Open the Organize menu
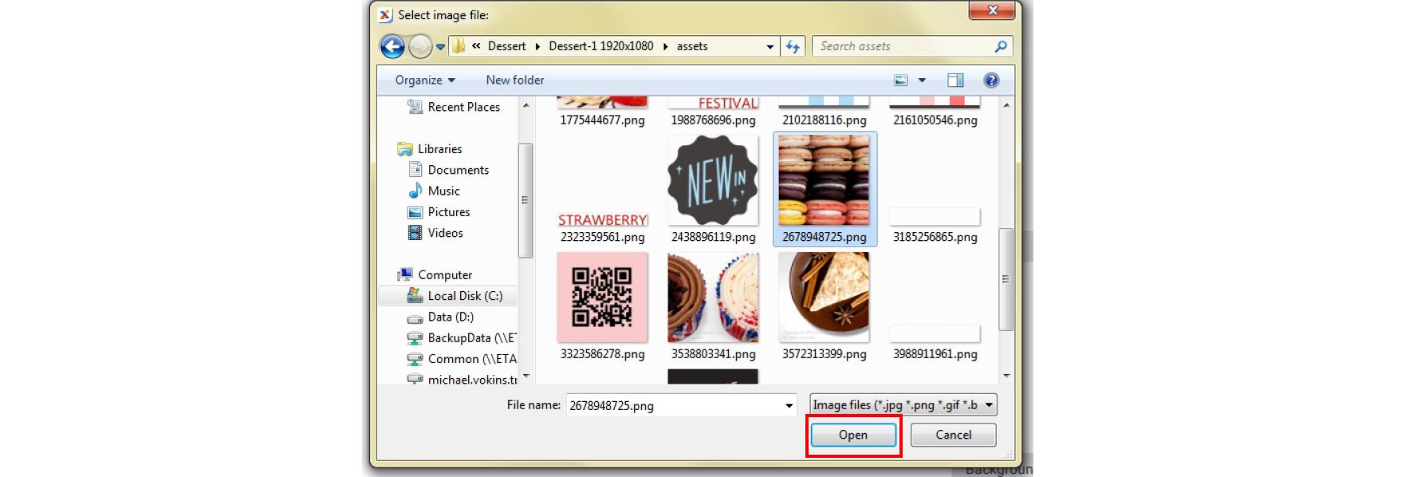 [424, 81]
